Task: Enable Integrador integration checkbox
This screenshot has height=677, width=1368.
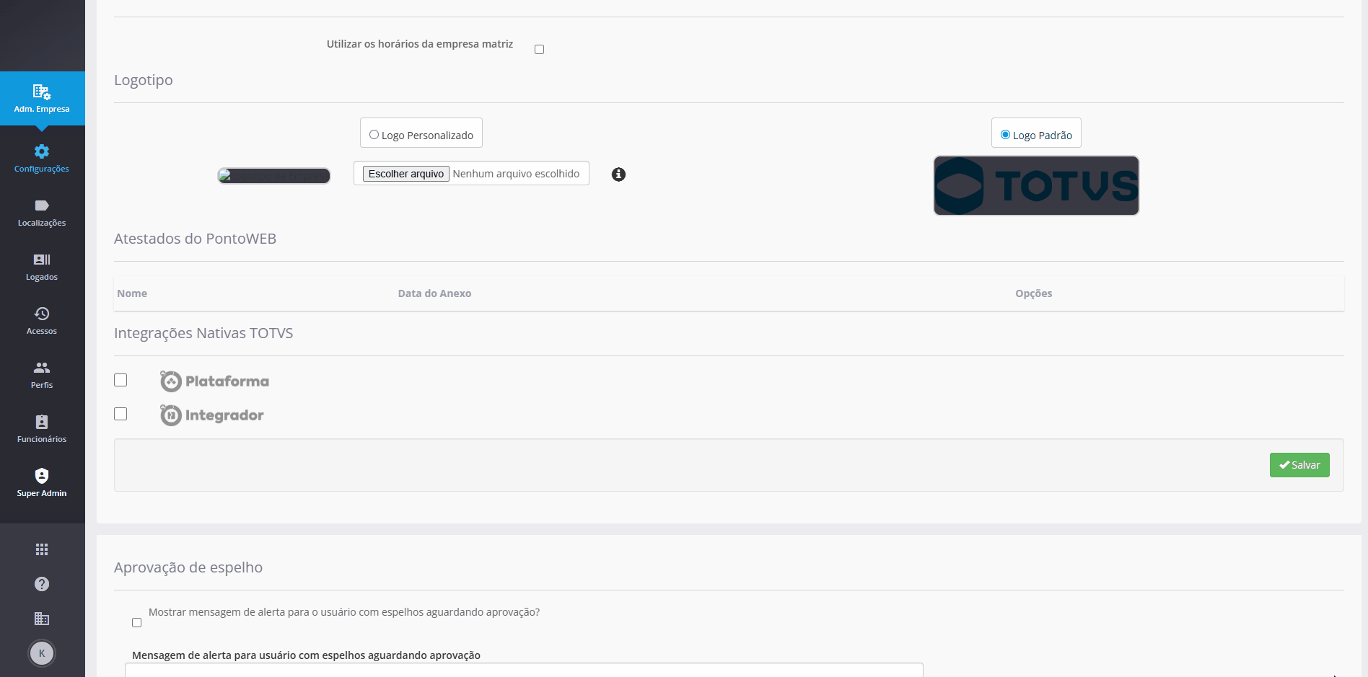Action: point(120,414)
